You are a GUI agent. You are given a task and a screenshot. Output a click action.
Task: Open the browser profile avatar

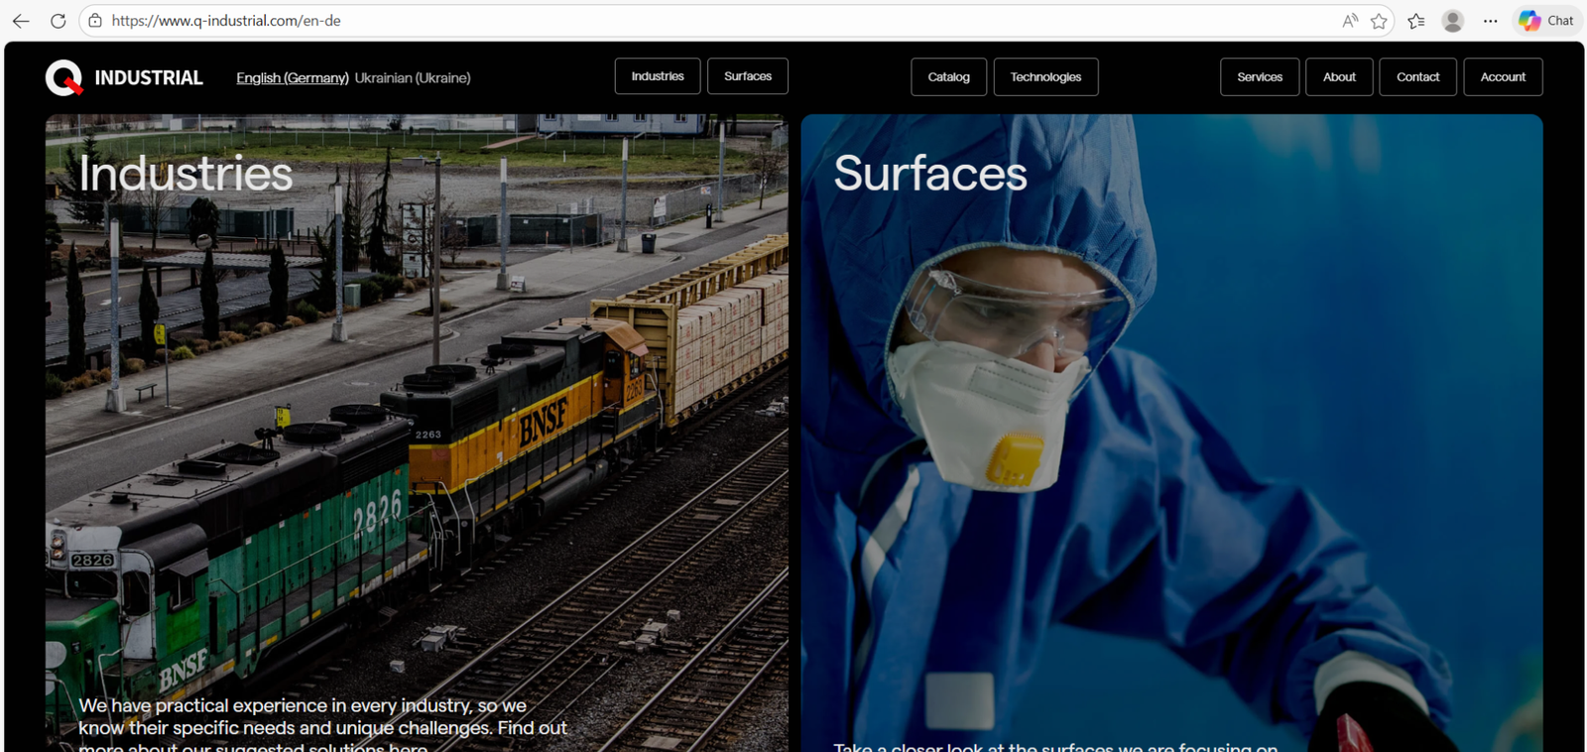tap(1453, 21)
